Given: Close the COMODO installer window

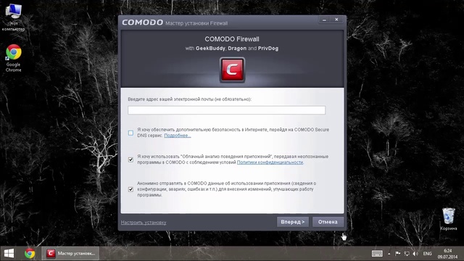Looking at the screenshot, I should click(x=336, y=20).
